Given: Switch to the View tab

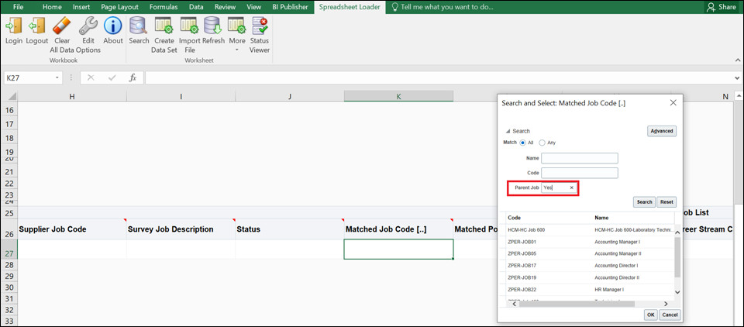Looking at the screenshot, I should click(x=254, y=7).
